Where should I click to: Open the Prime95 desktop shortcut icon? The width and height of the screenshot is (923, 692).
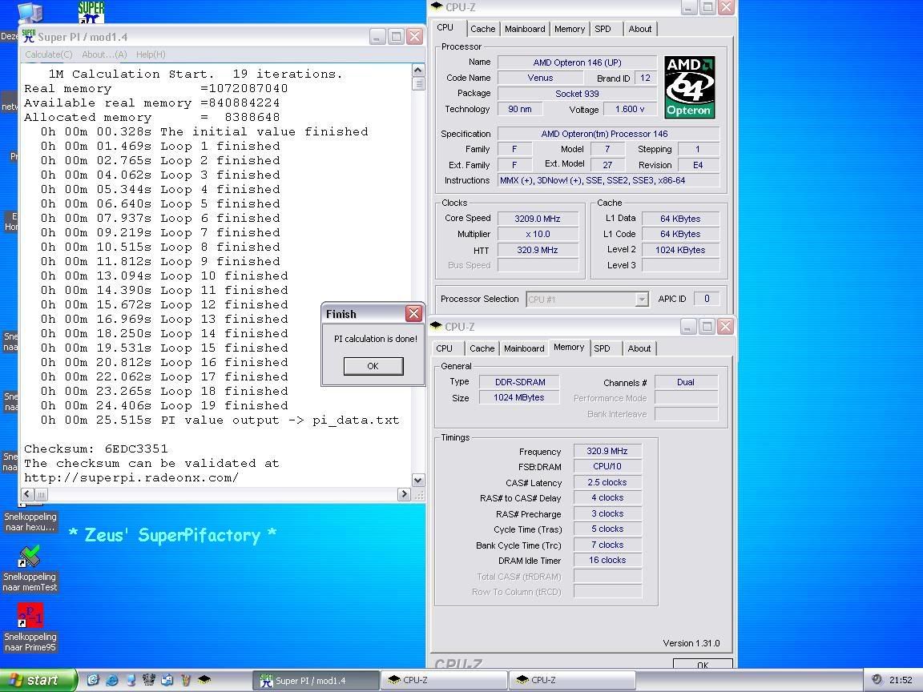30,616
